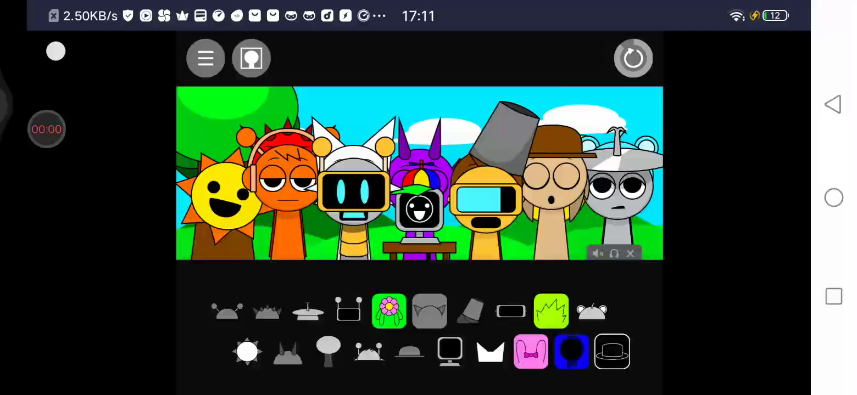Tap the red 00:00 recording timer
Screen dimensions: 857x395
(47, 129)
